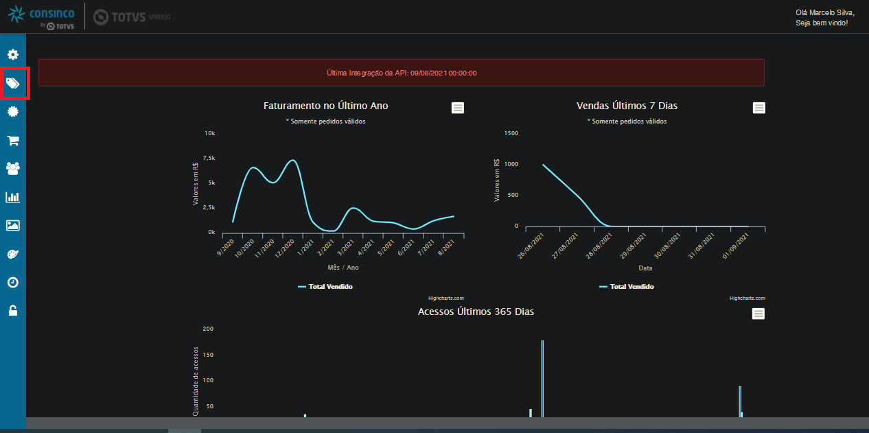Open Acessos Últimos 365 Dias chart menu
The image size is (869, 433).
(x=758, y=314)
